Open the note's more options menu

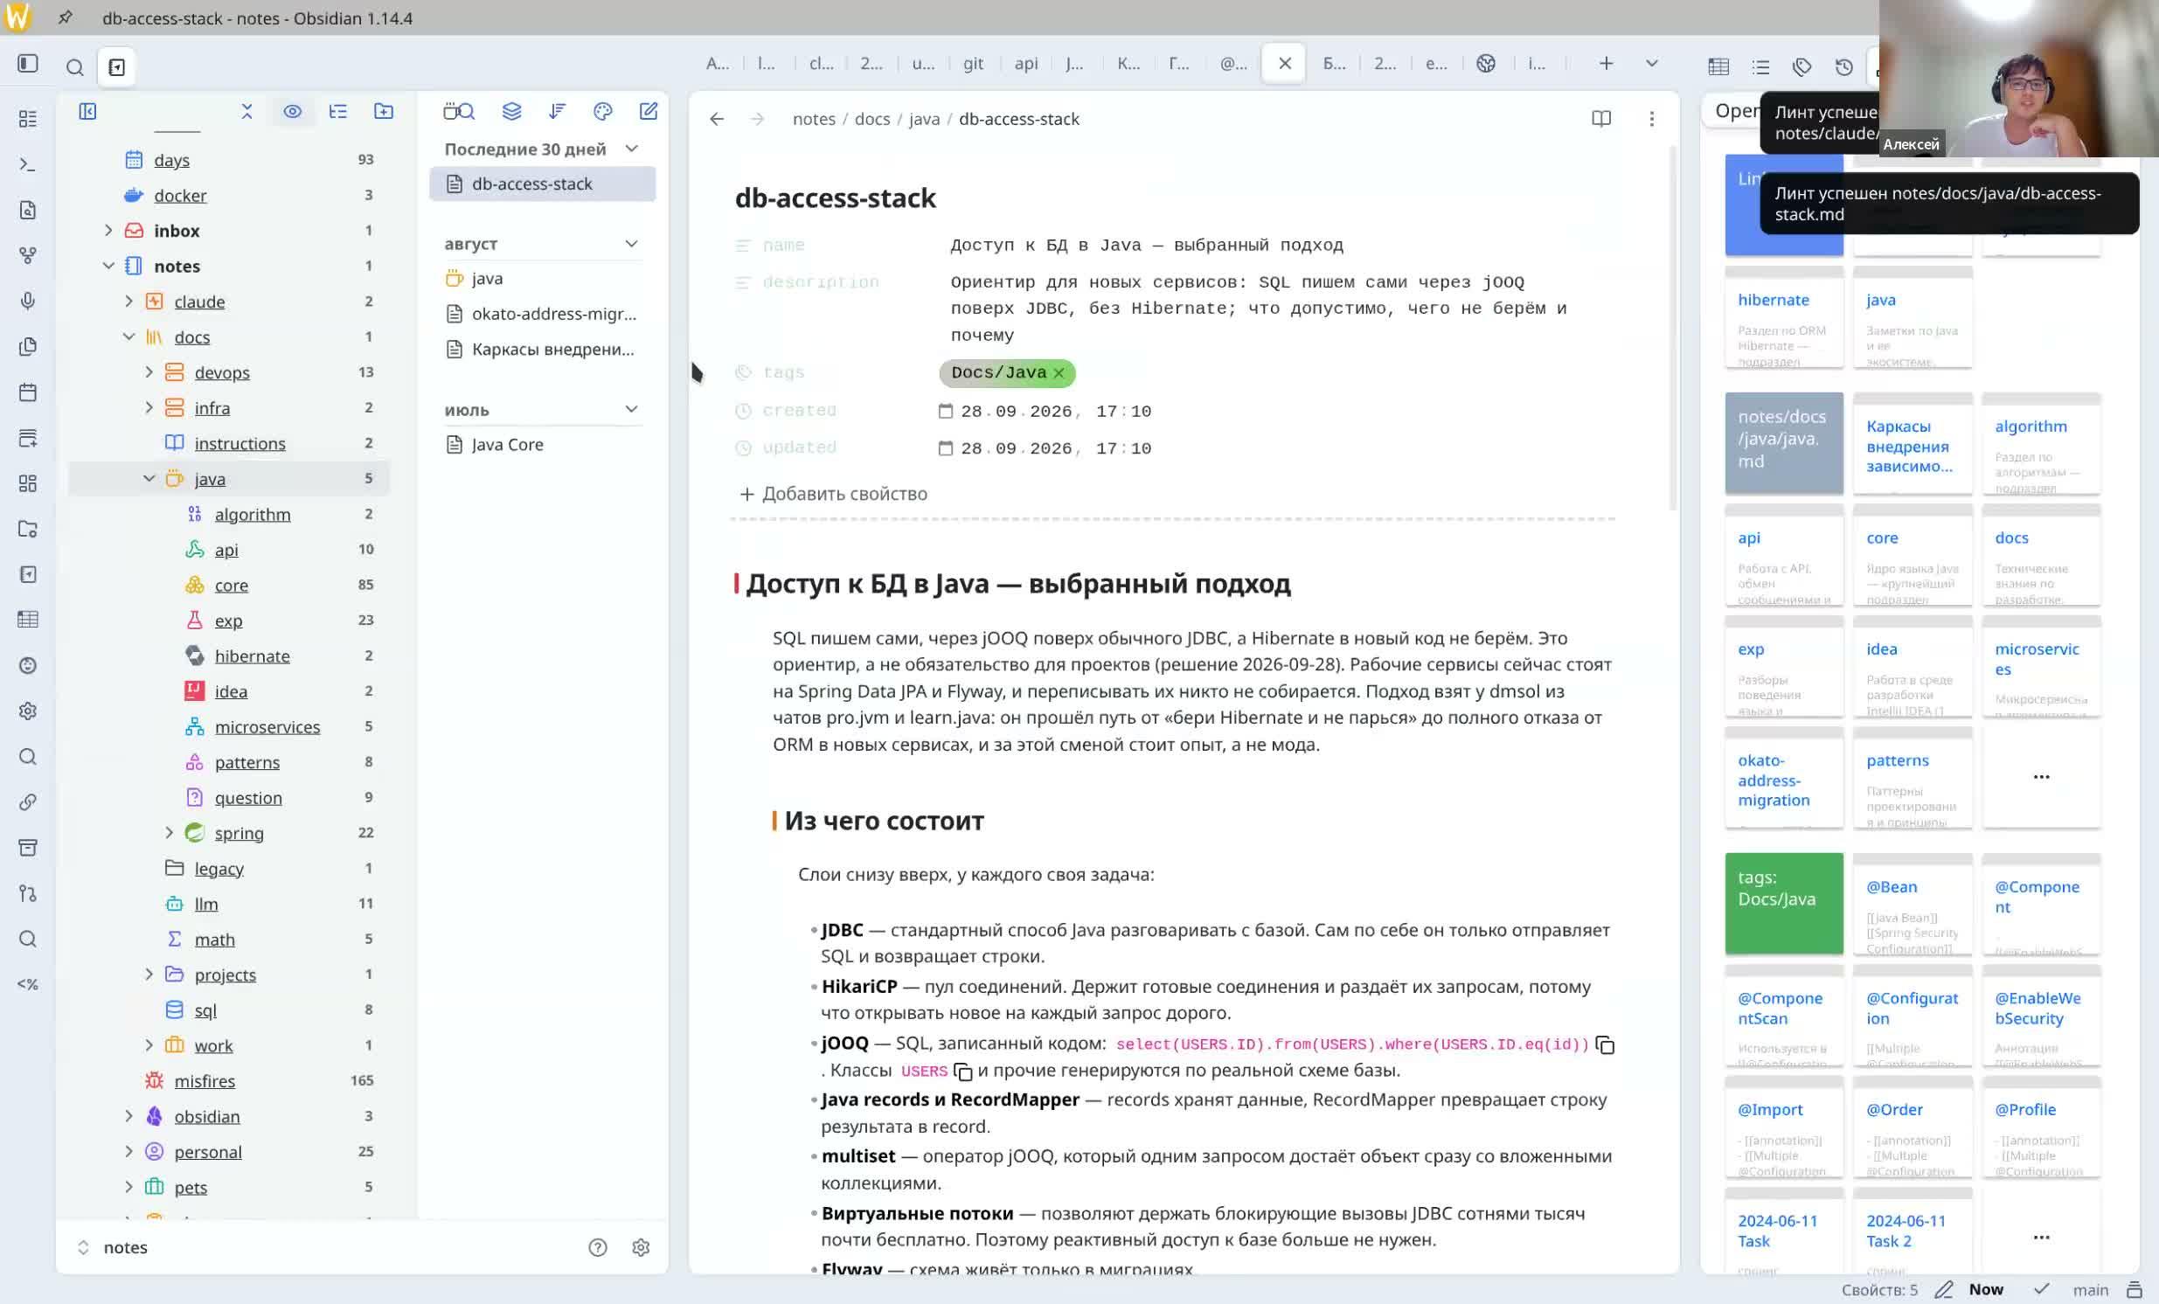click(1652, 118)
